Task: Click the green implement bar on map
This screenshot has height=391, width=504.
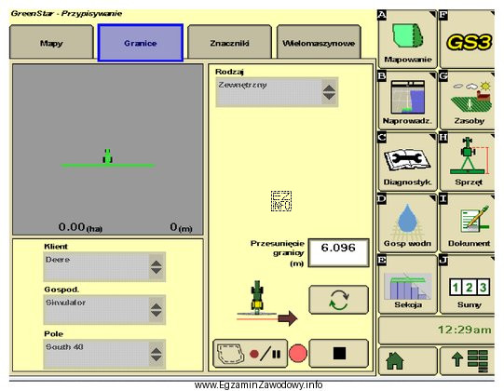Action: (108, 166)
